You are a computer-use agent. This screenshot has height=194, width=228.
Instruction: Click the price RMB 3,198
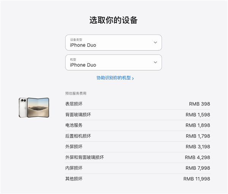click(x=198, y=147)
